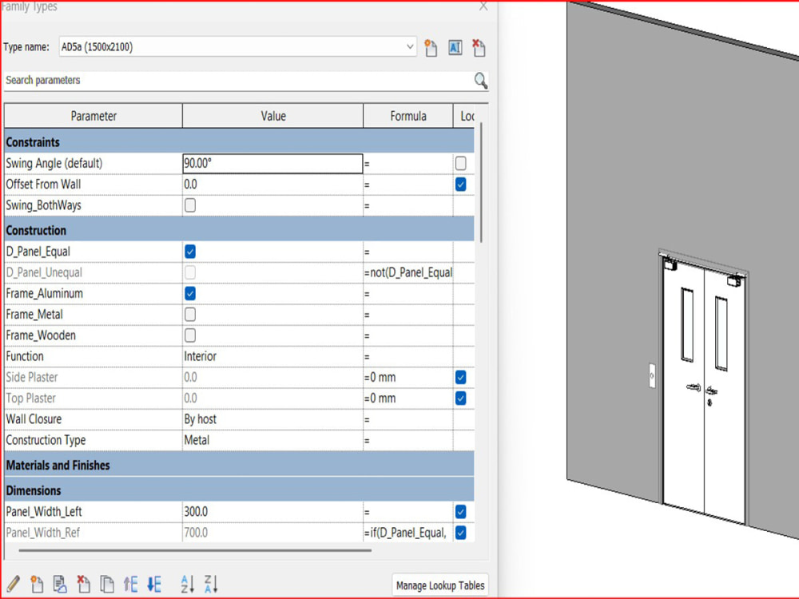Click Top Plaster formula =0 mm
799x599 pixels.
408,399
